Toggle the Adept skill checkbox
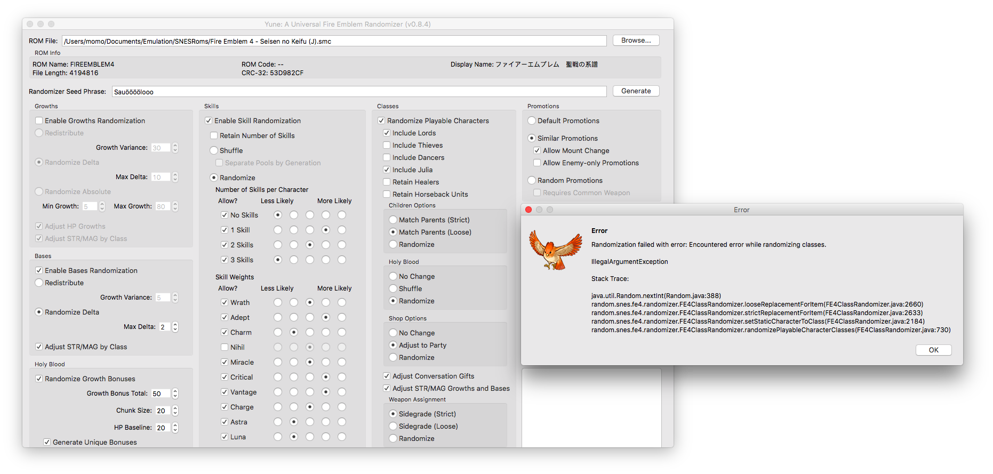The image size is (993, 474). tap(225, 317)
